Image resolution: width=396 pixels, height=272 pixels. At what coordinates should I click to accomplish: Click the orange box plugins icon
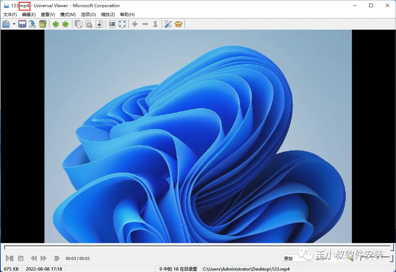pyautogui.click(x=178, y=24)
